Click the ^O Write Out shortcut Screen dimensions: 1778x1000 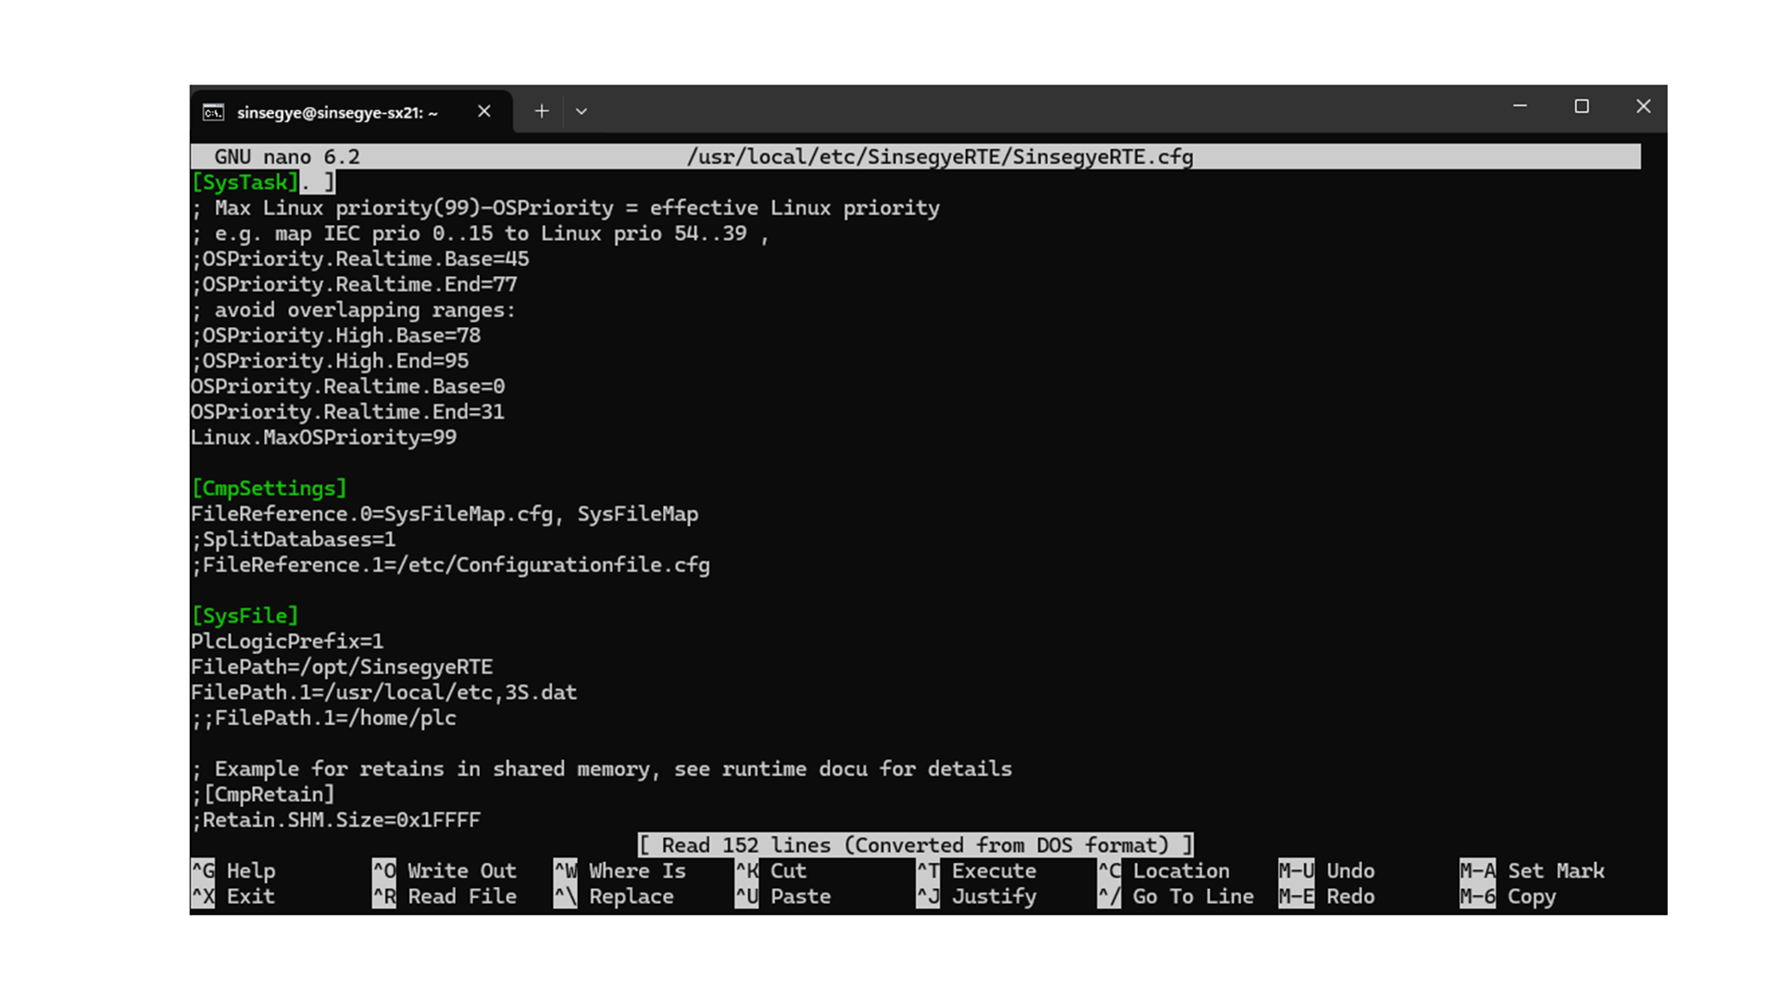point(444,870)
